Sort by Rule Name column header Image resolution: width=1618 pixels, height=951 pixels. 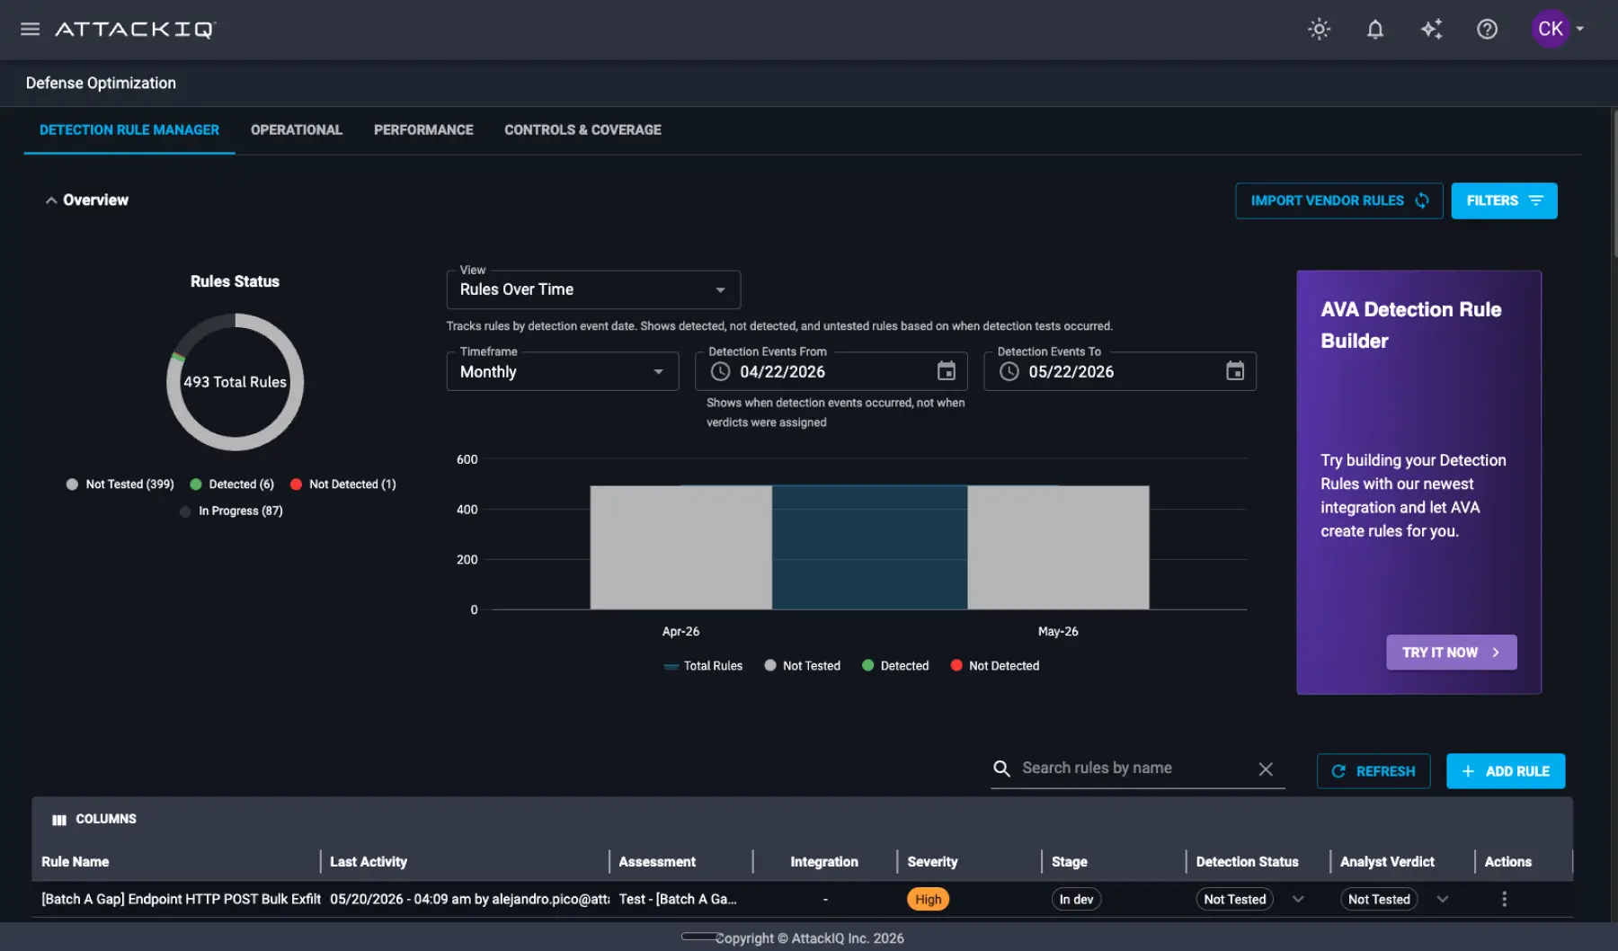76,862
